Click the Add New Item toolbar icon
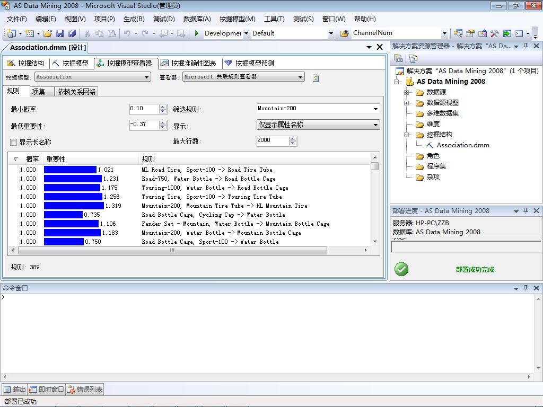 pos(30,33)
